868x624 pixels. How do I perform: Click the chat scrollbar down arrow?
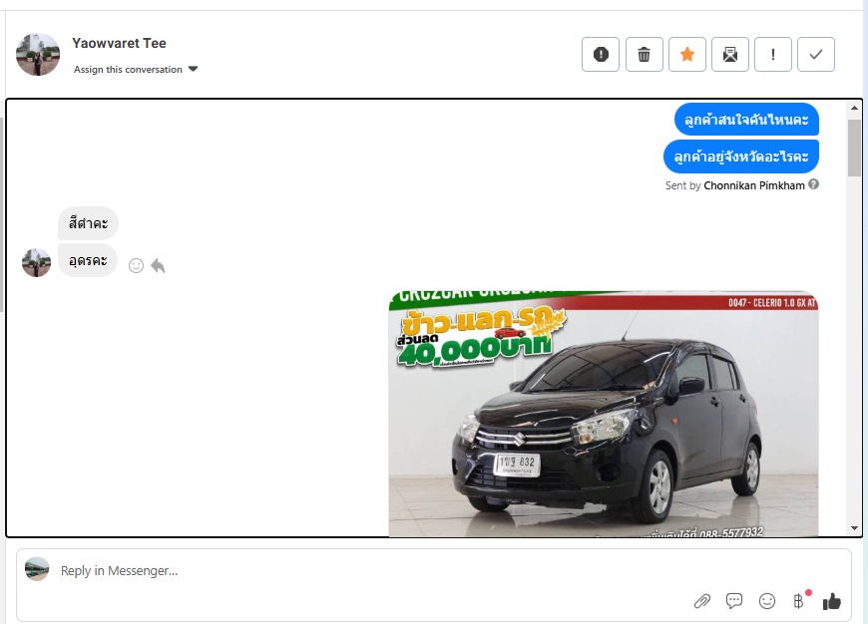[x=854, y=528]
